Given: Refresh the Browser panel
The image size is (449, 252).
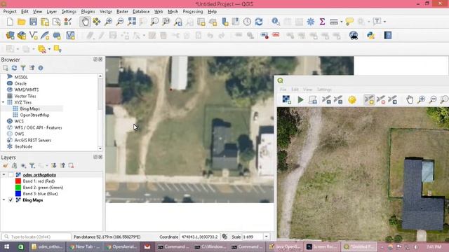Looking at the screenshot, I should [14, 68].
